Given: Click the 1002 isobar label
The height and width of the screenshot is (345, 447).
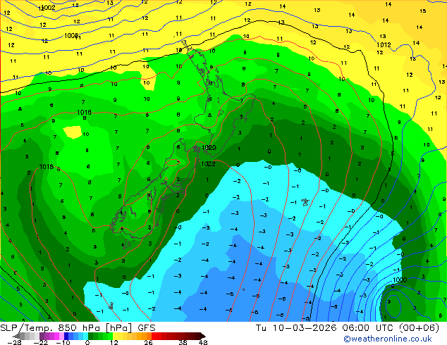Looking at the screenshot, I should (48, 8).
